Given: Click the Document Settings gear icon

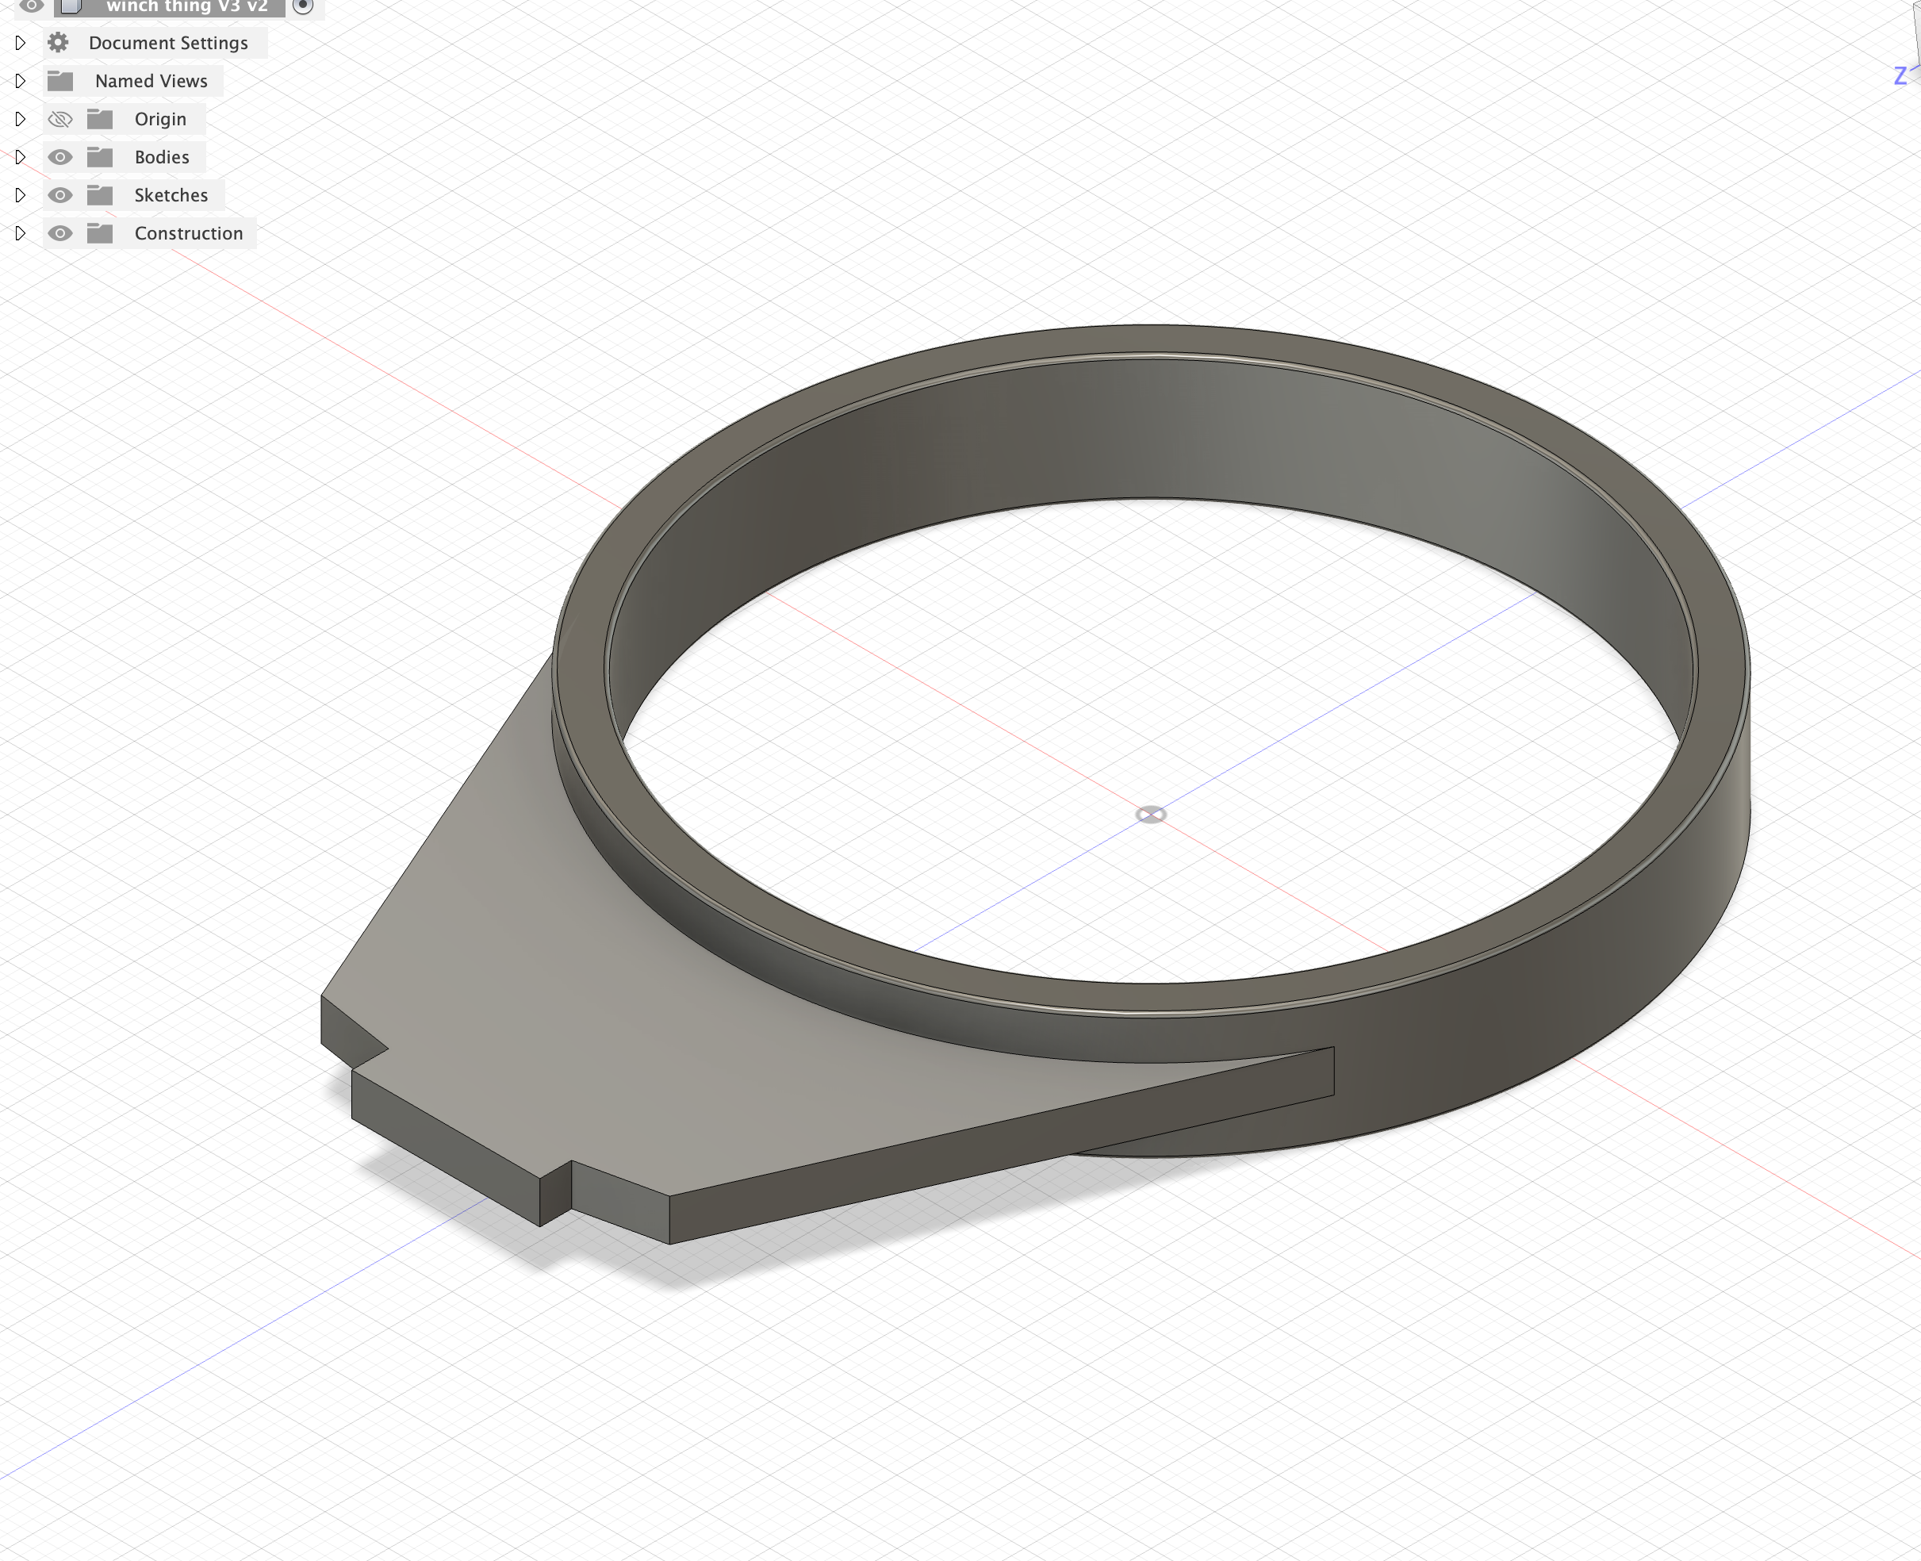Looking at the screenshot, I should [x=59, y=42].
